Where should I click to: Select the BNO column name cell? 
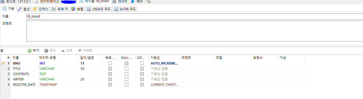click(x=24, y=63)
